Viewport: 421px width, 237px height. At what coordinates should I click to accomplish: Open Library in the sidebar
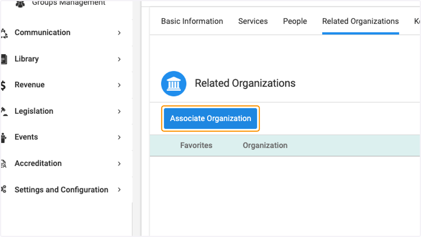tap(27, 59)
